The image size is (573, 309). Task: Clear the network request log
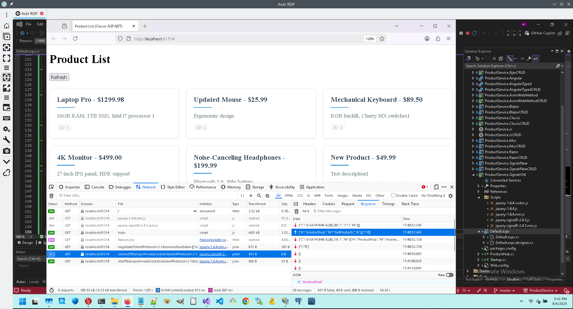(x=51, y=196)
